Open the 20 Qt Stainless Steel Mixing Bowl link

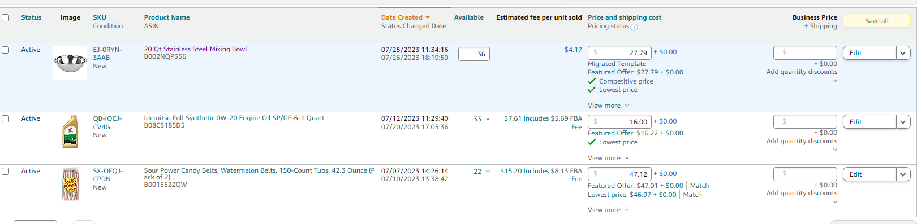tap(195, 49)
